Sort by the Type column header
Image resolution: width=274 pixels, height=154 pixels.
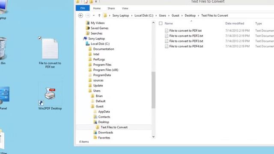(259, 24)
